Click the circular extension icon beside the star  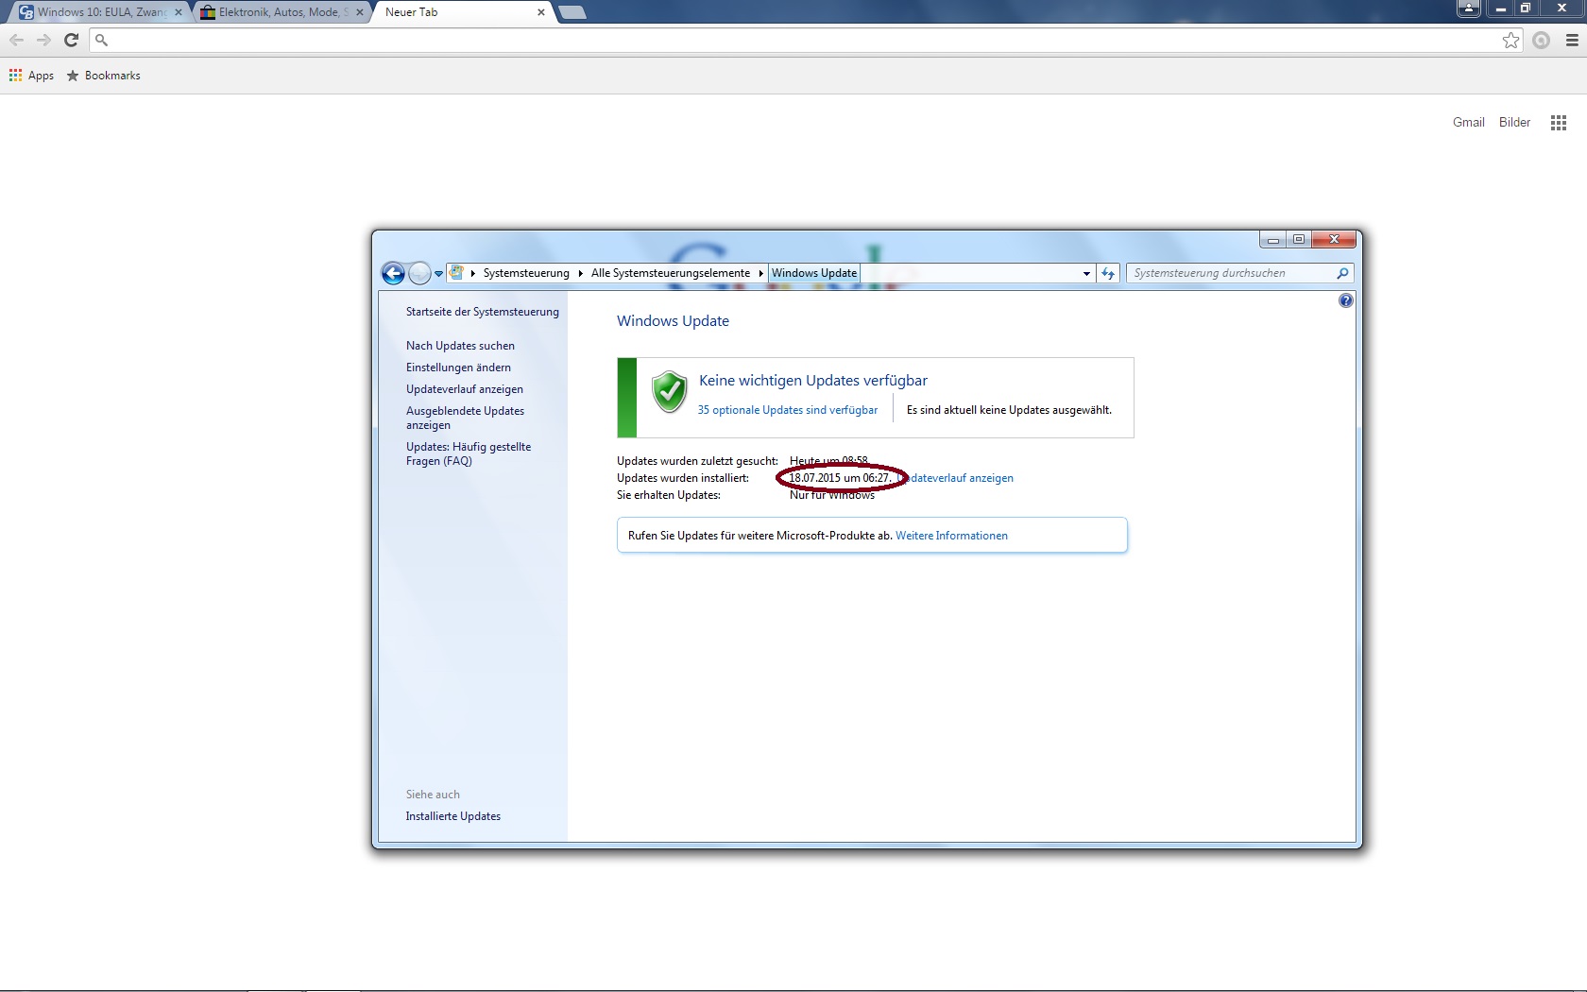point(1542,40)
